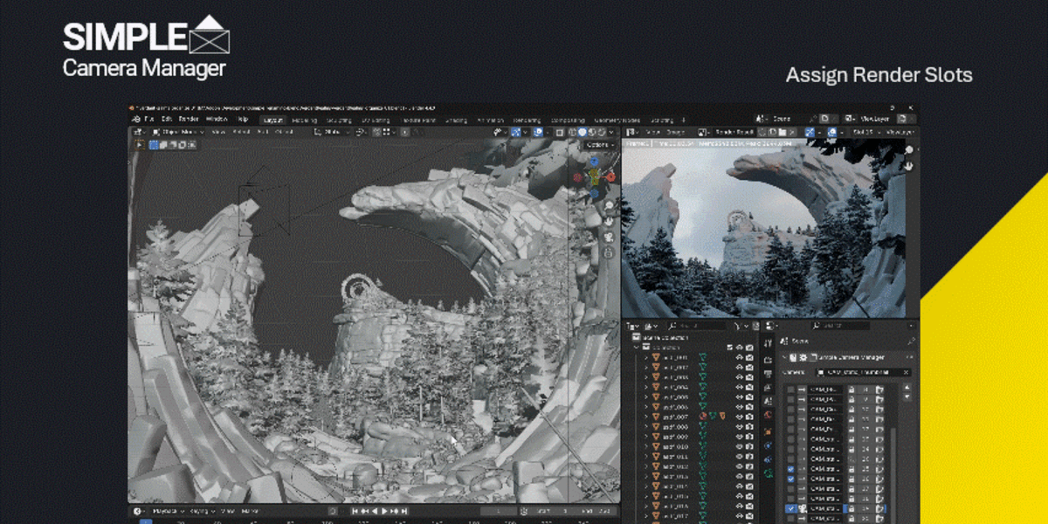Click the folder icon in the highlighted camera row
The width and height of the screenshot is (1048, 524).
click(x=880, y=508)
